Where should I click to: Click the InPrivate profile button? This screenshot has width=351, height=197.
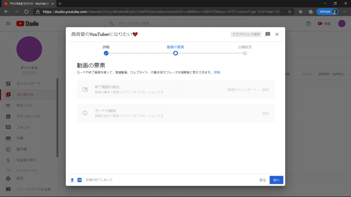click(x=327, y=12)
